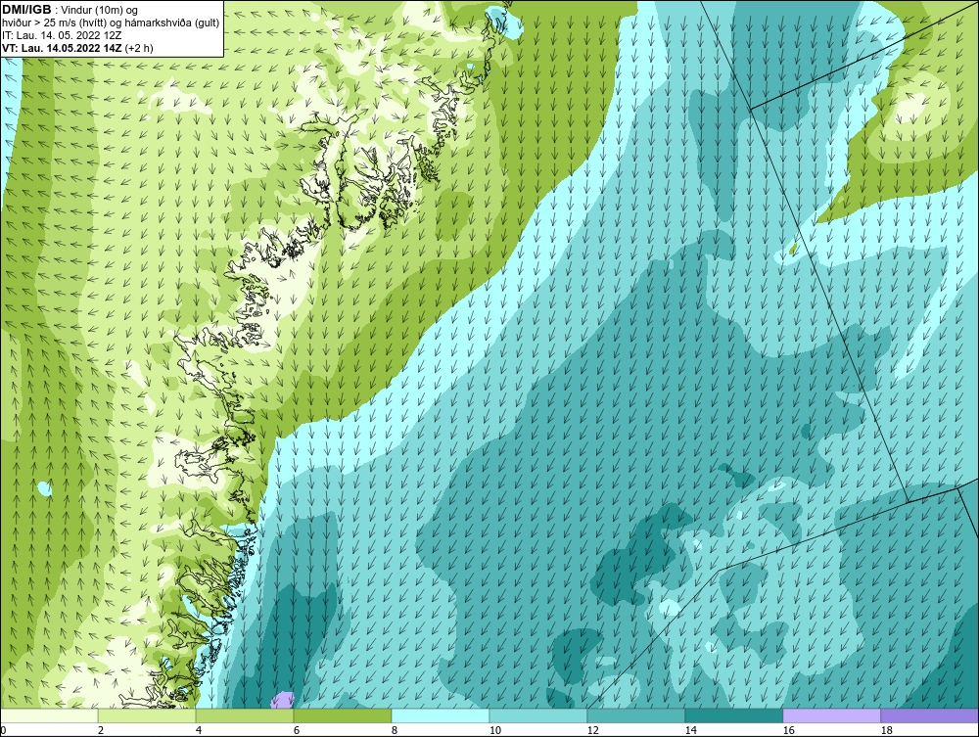Click the 8–10 m/s light cyan legend swatch
This screenshot has height=737, width=979.
tap(441, 715)
